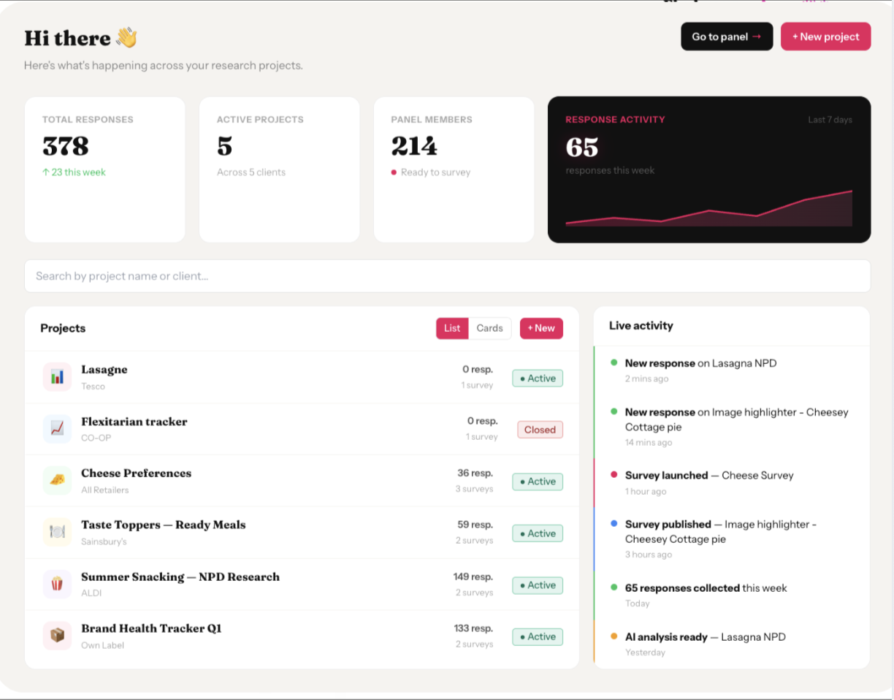
Task: Click the Summer Snacking popcorn icon
Action: point(57,584)
